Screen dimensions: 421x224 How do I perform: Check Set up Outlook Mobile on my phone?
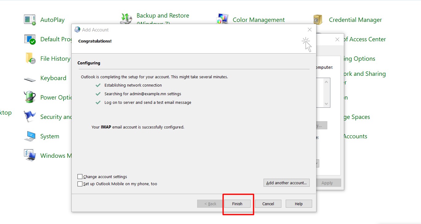(x=80, y=184)
